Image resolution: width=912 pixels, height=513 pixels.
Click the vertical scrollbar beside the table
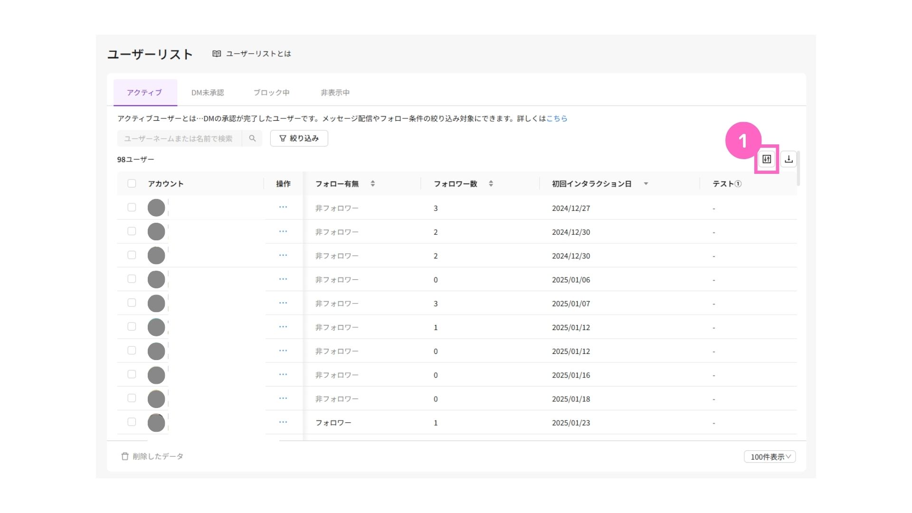[x=799, y=169]
